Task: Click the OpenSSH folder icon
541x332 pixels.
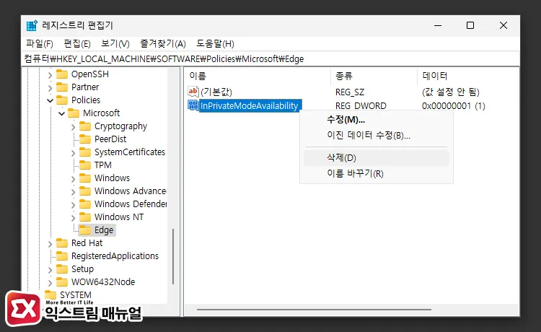Action: pos(62,74)
